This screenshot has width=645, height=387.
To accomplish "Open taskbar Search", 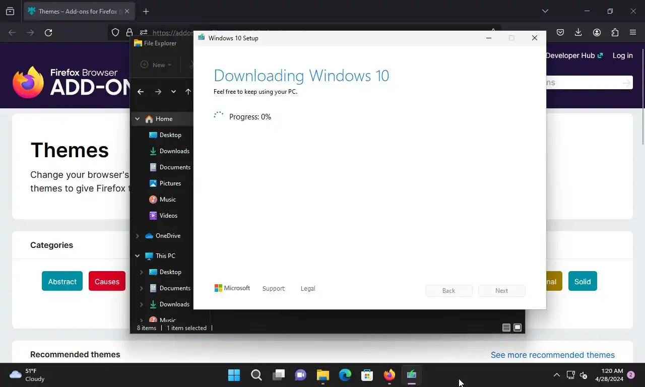I will (x=256, y=375).
